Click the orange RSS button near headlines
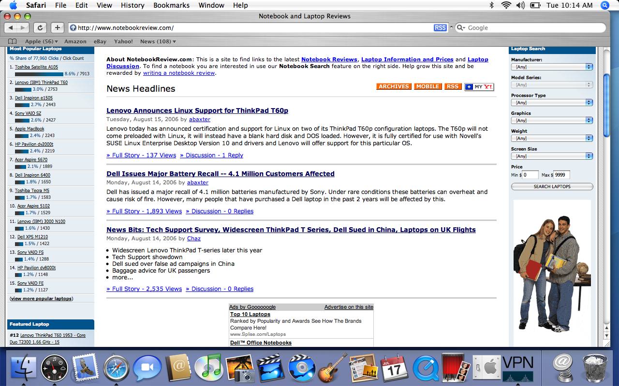The width and height of the screenshot is (619, 386). tap(452, 86)
